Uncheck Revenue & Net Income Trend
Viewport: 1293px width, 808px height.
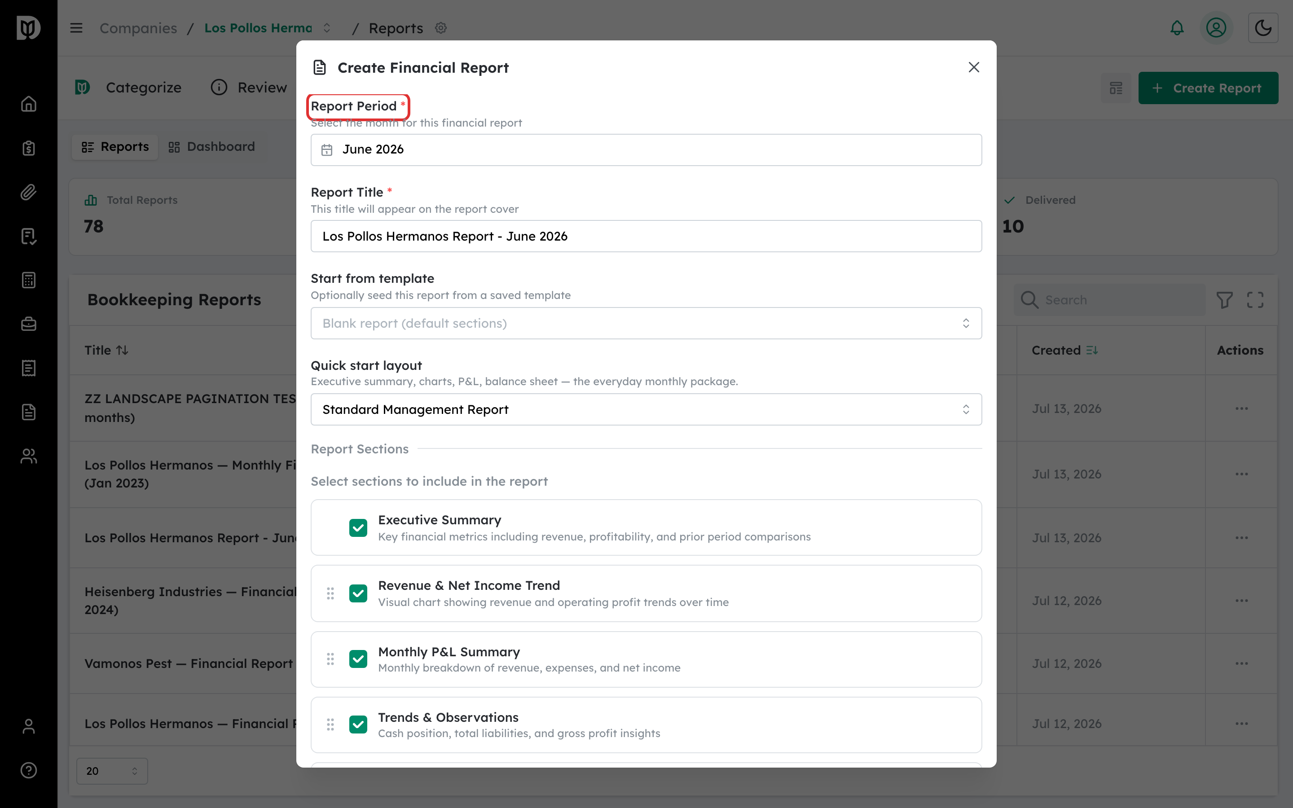tap(358, 593)
